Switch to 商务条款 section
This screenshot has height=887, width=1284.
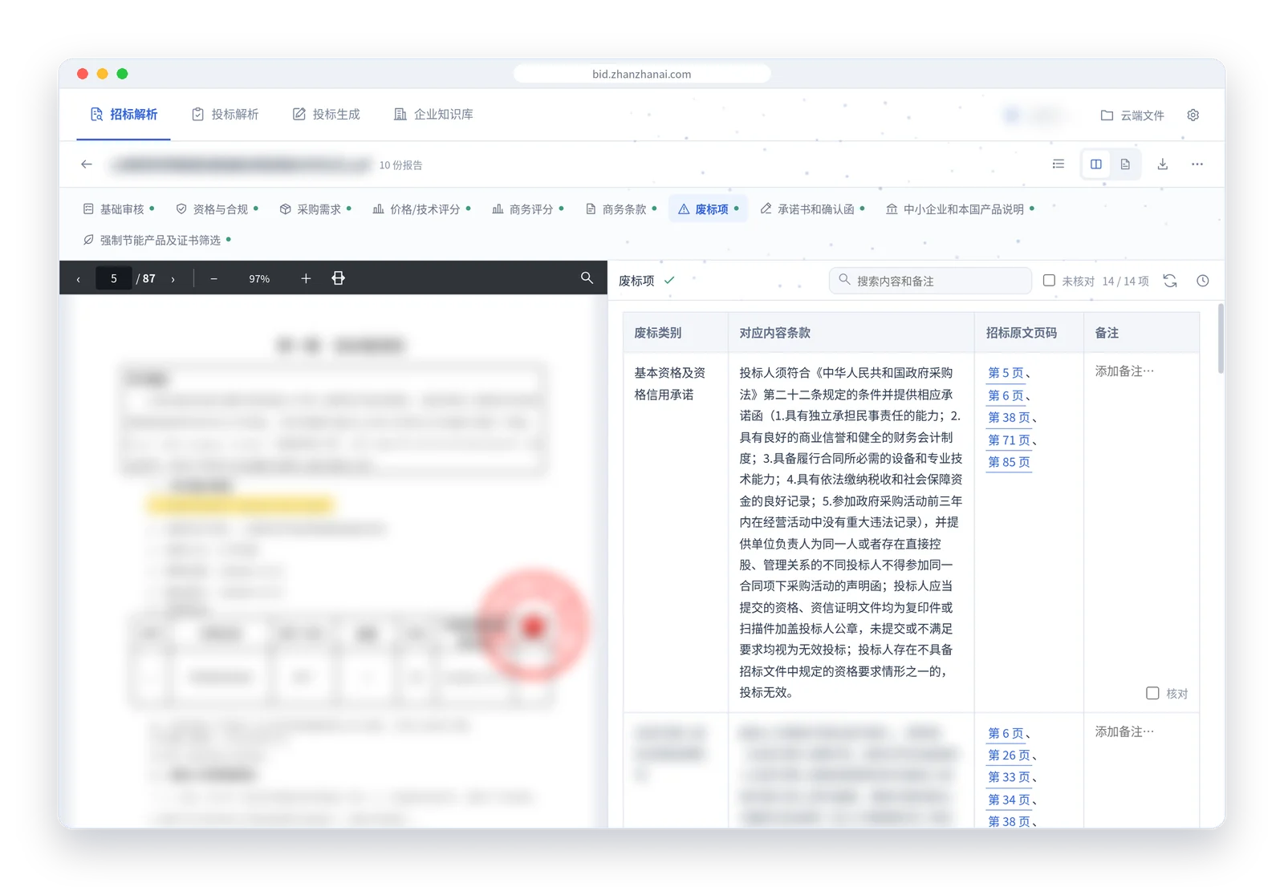tap(620, 209)
